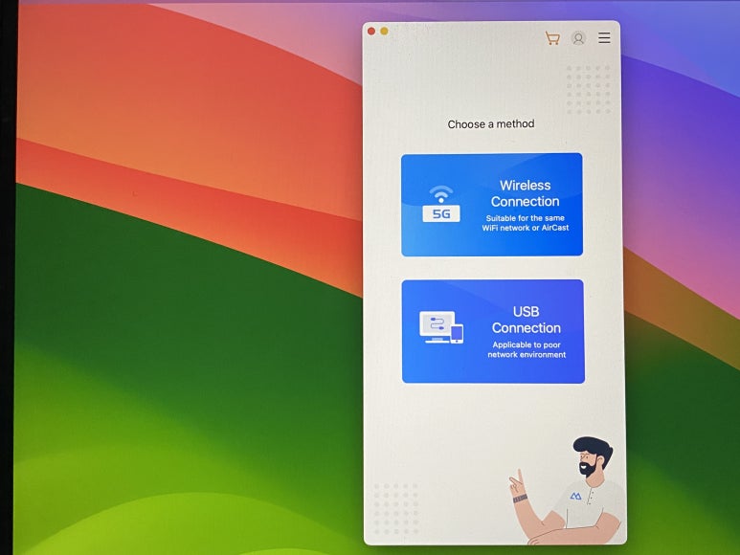This screenshot has height=555, width=740.
Task: Minimize the window with yellow button
Action: click(385, 32)
